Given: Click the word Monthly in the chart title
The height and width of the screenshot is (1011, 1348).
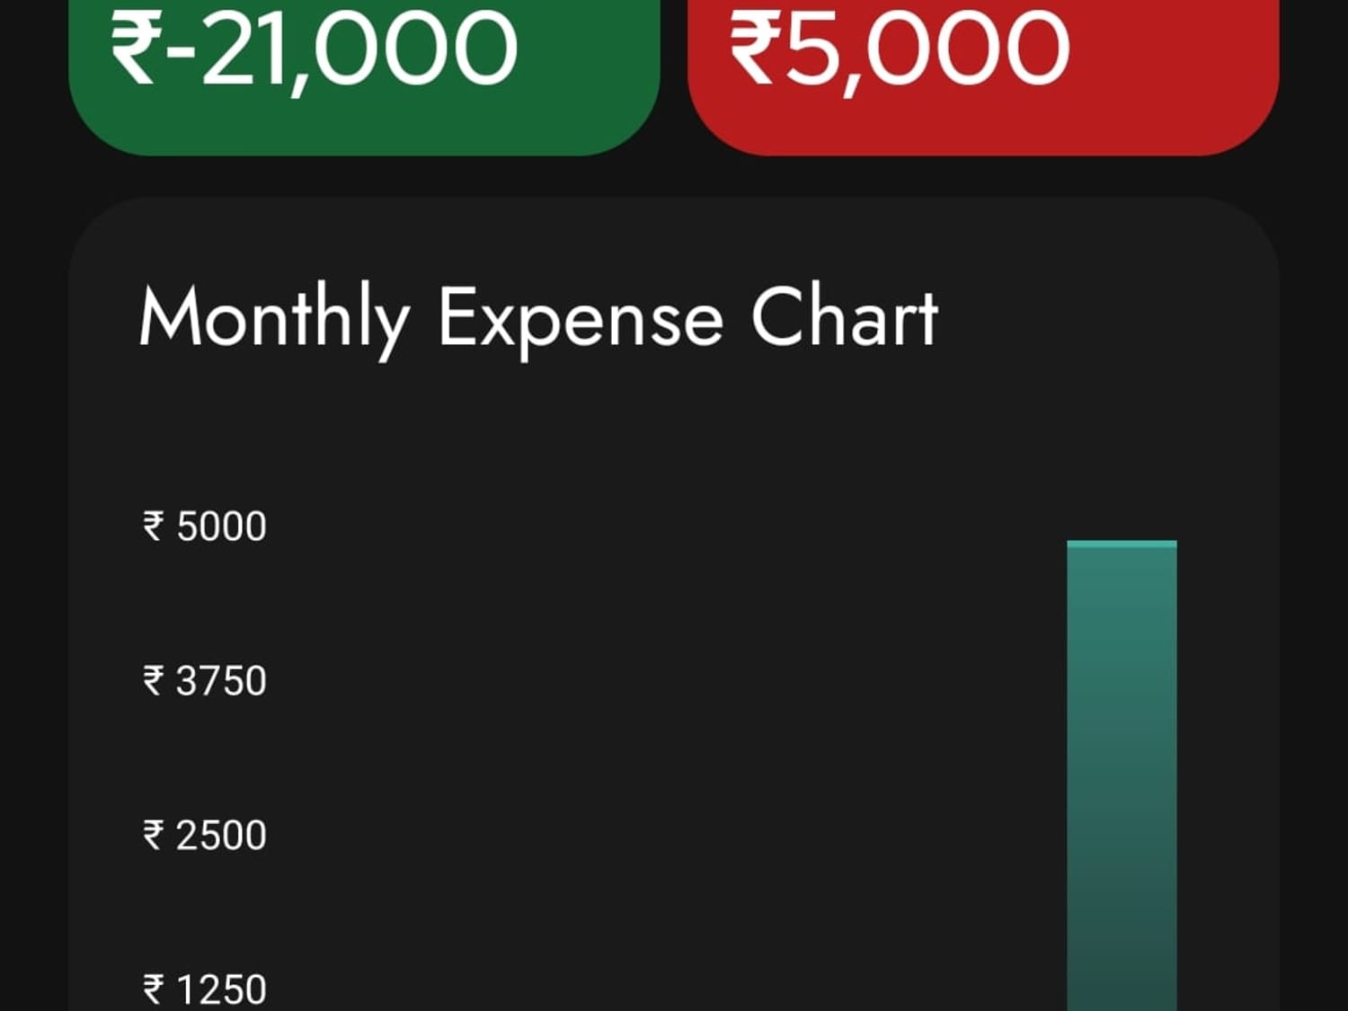Looking at the screenshot, I should pos(274,320).
